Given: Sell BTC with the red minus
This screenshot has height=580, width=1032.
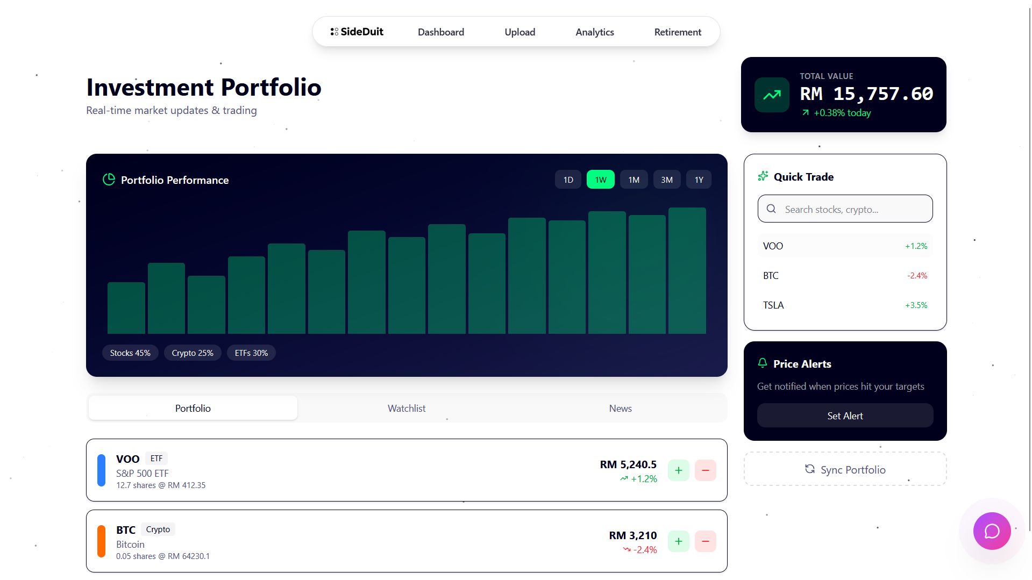Looking at the screenshot, I should [x=706, y=541].
